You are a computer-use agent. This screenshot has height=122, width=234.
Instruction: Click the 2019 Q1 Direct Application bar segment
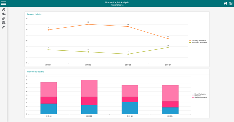[x=49, y=109]
